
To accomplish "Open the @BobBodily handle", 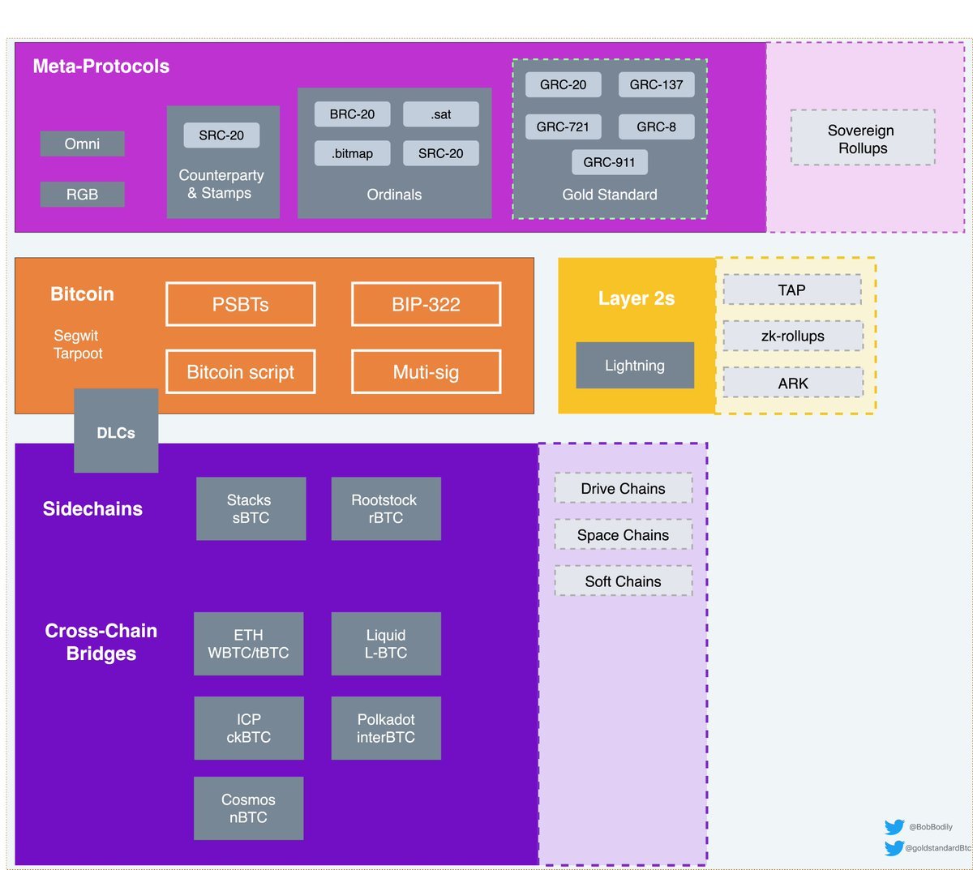I will click(931, 827).
